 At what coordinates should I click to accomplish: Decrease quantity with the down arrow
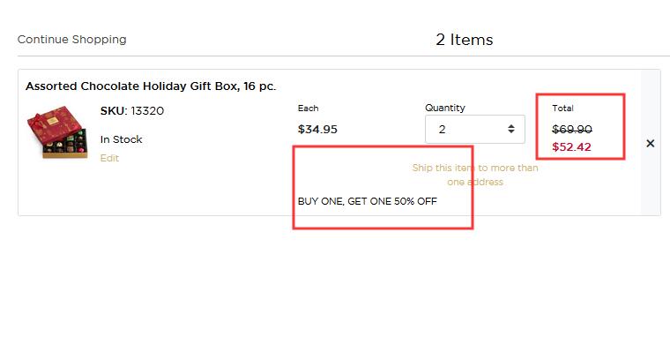pos(511,131)
